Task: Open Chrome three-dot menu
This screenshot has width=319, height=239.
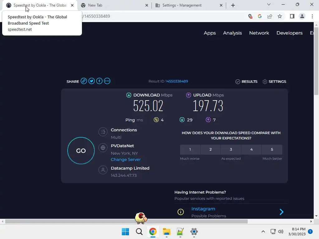Action: 312,16
